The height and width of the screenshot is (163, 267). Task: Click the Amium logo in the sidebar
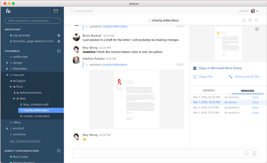(x=8, y=11)
